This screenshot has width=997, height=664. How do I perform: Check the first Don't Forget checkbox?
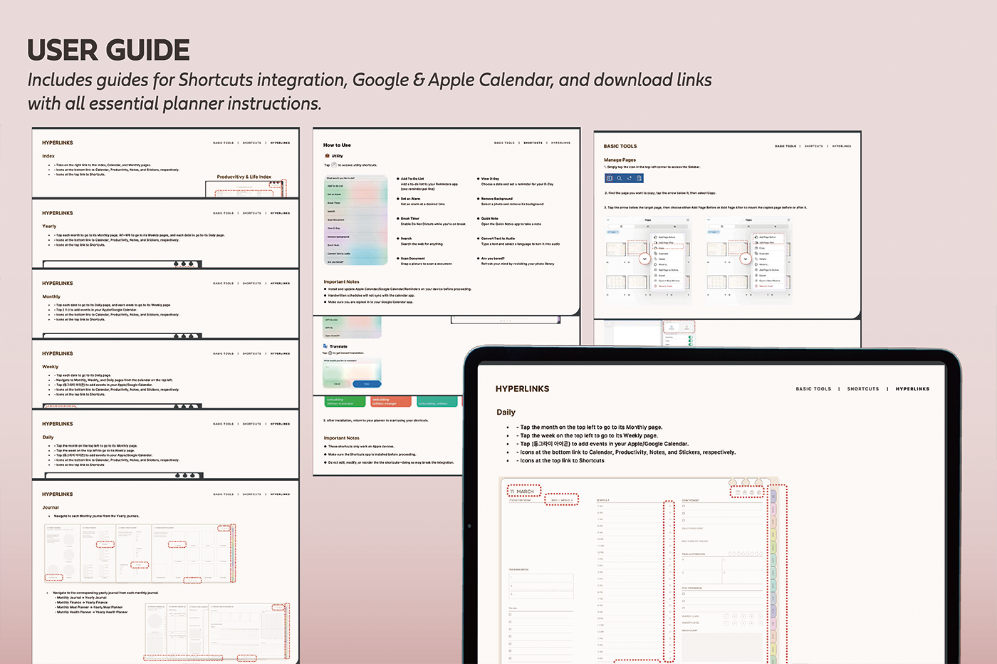click(x=684, y=507)
